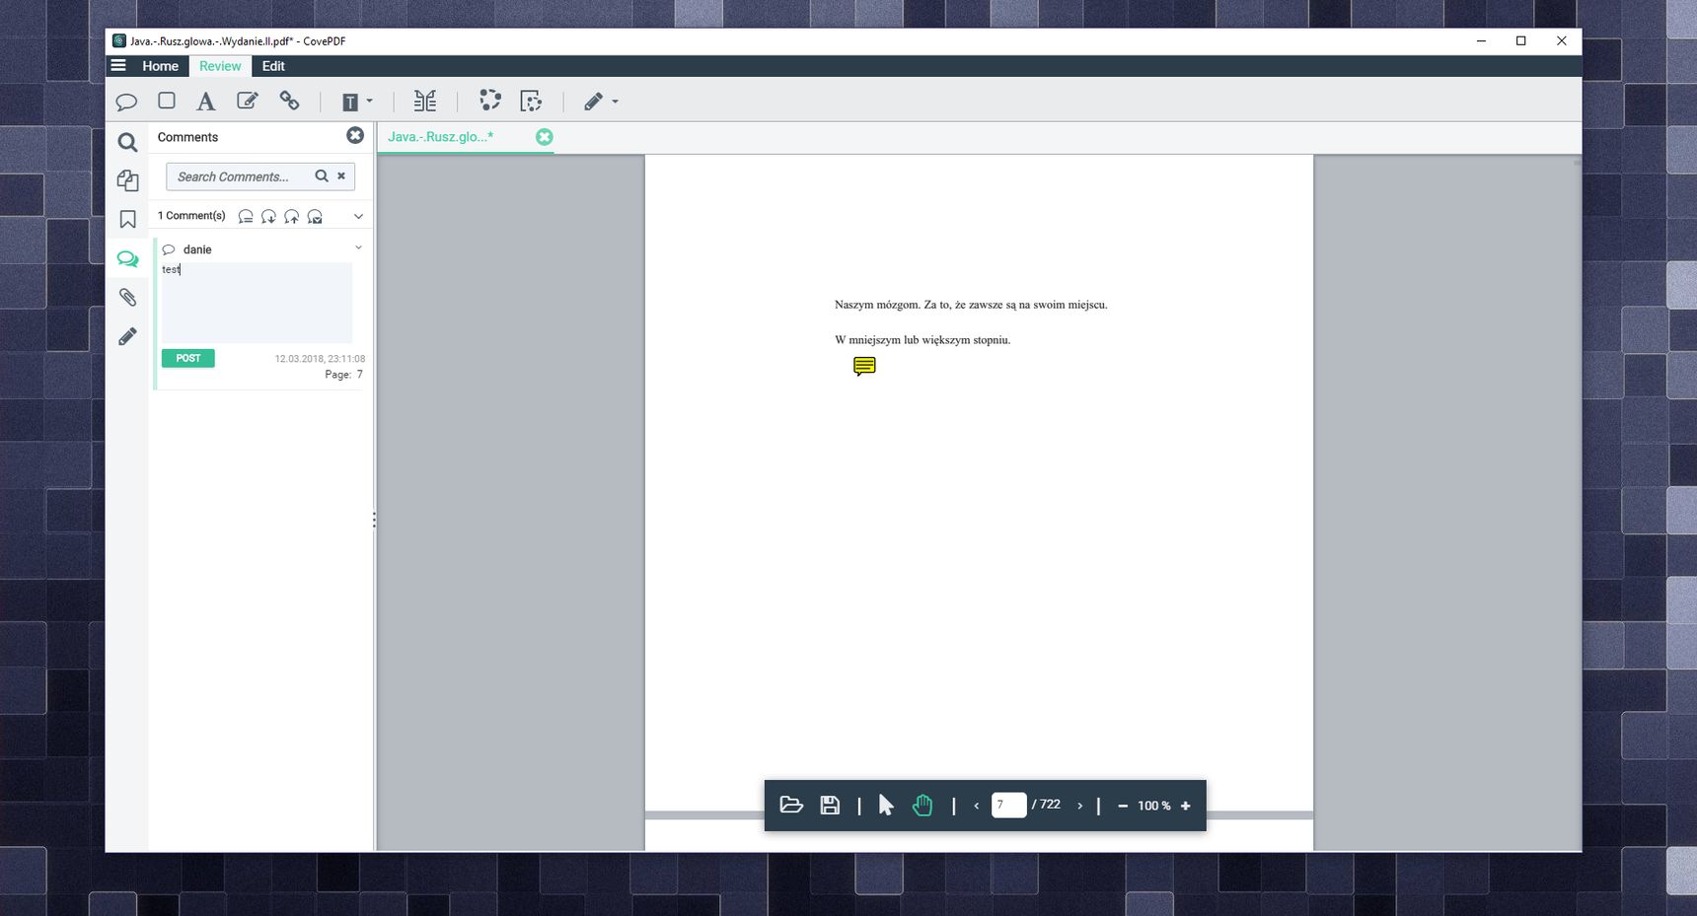
Task: Go to the next page
Action: pos(1079,806)
